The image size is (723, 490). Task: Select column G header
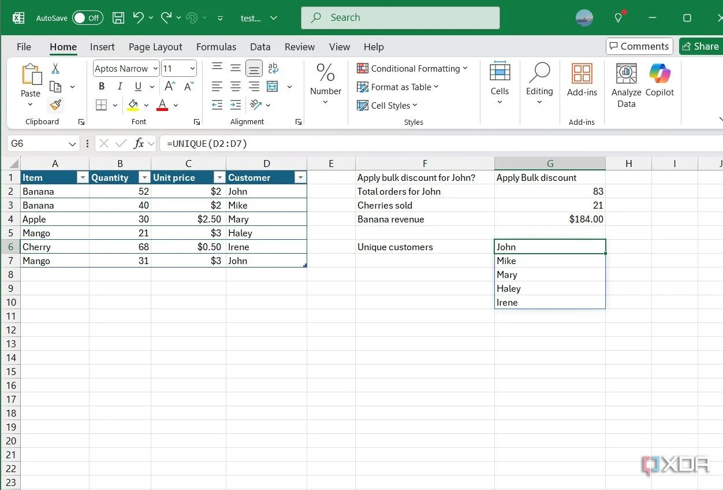pyautogui.click(x=550, y=164)
